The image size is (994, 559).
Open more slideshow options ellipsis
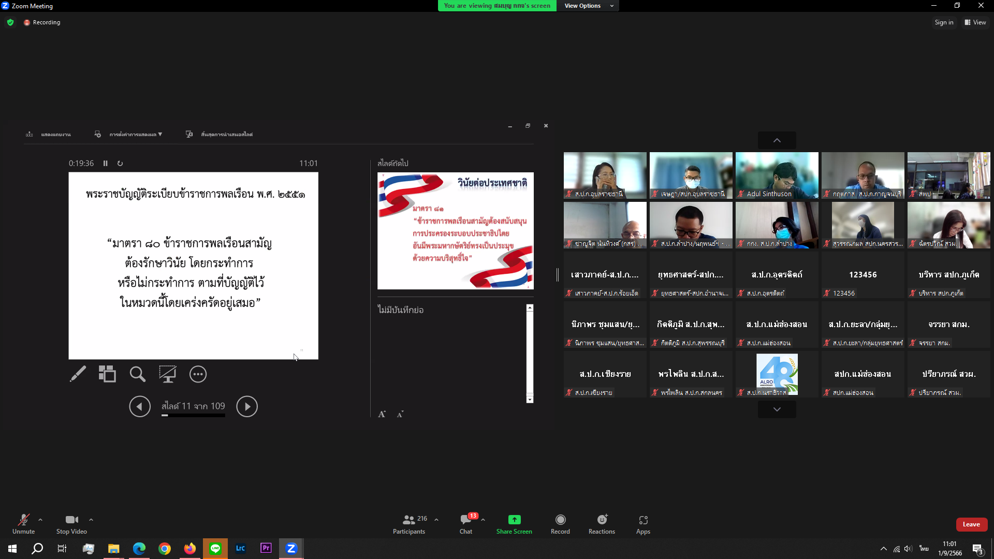(198, 374)
